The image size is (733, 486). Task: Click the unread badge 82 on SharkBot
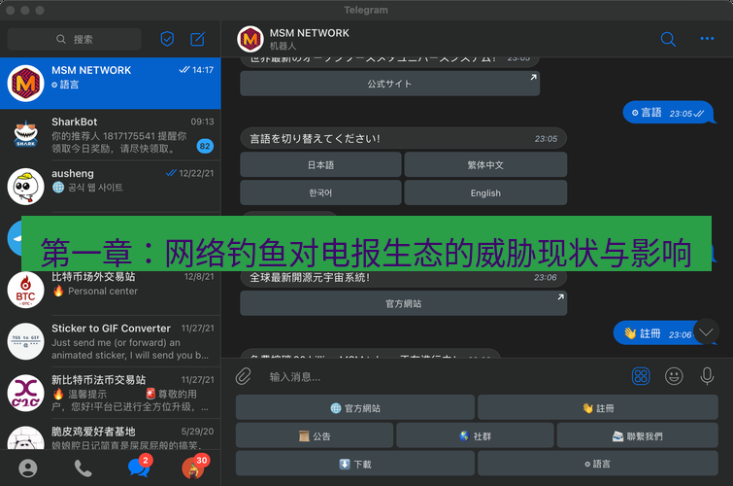pos(205,146)
